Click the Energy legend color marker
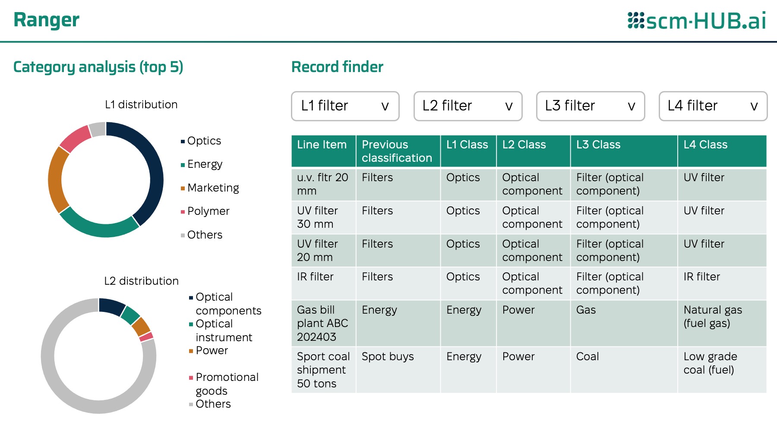 tap(183, 165)
